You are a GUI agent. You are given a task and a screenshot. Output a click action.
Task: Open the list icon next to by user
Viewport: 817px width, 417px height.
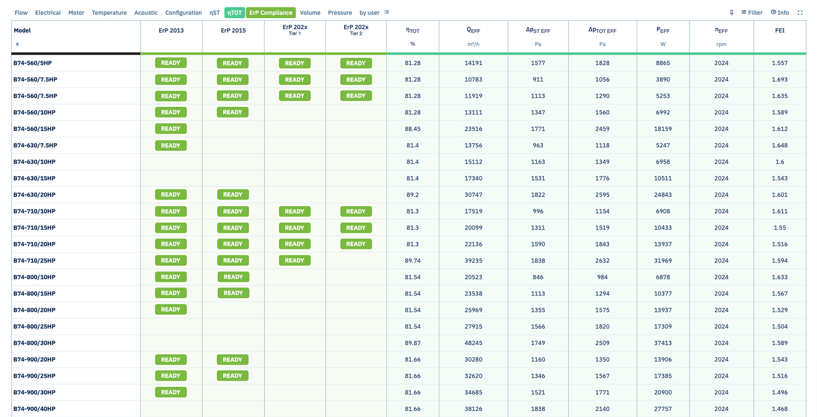tap(387, 12)
